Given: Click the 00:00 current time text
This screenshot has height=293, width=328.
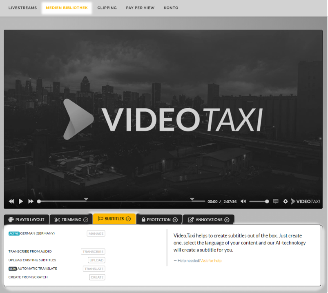Looking at the screenshot, I should tap(212, 202).
